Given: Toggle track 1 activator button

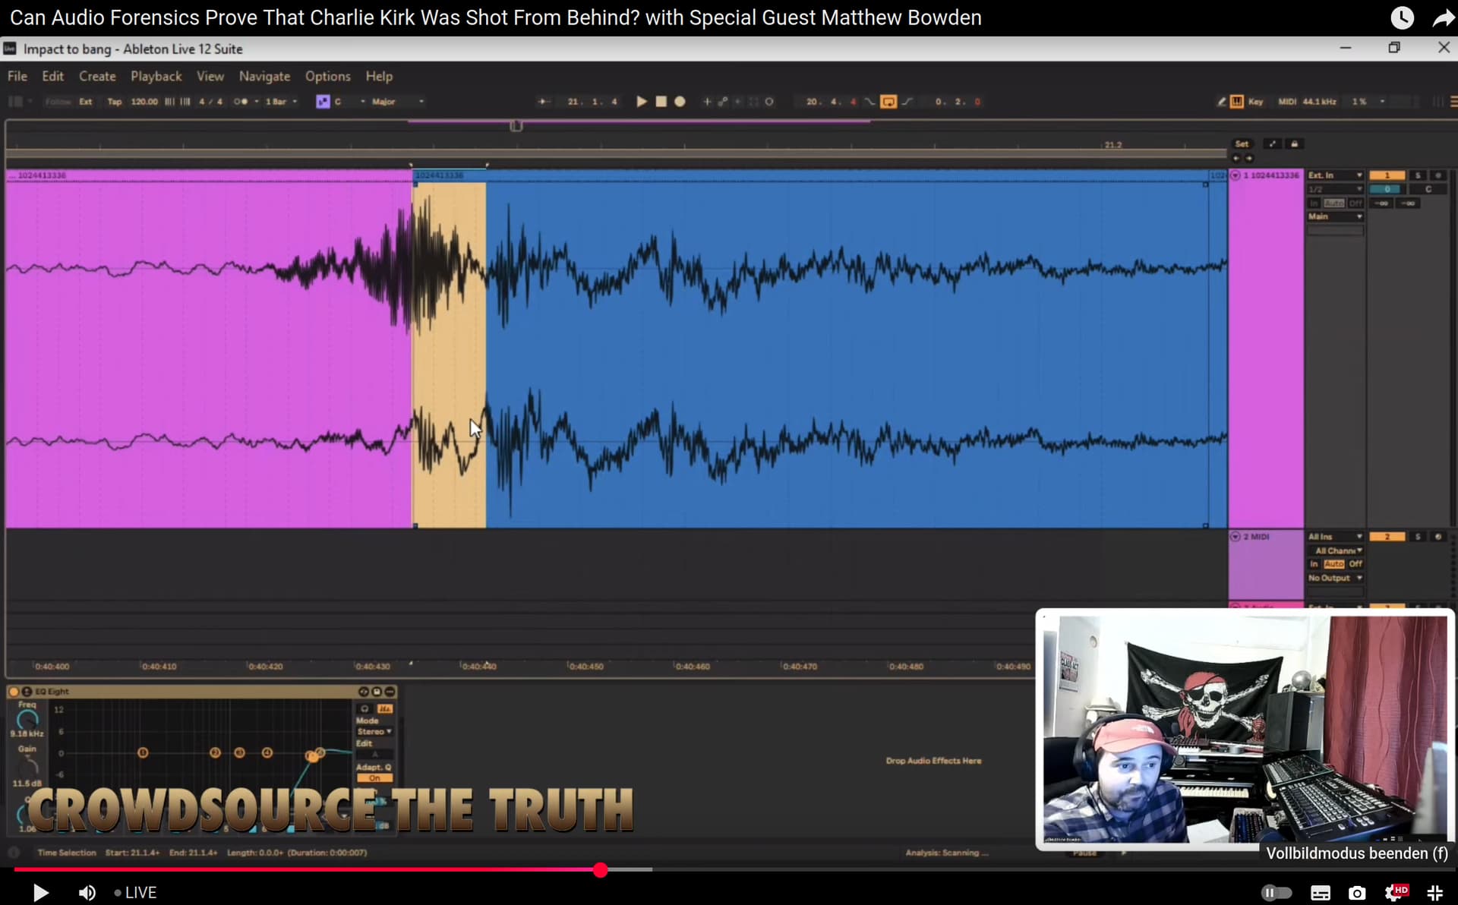Looking at the screenshot, I should (1387, 175).
